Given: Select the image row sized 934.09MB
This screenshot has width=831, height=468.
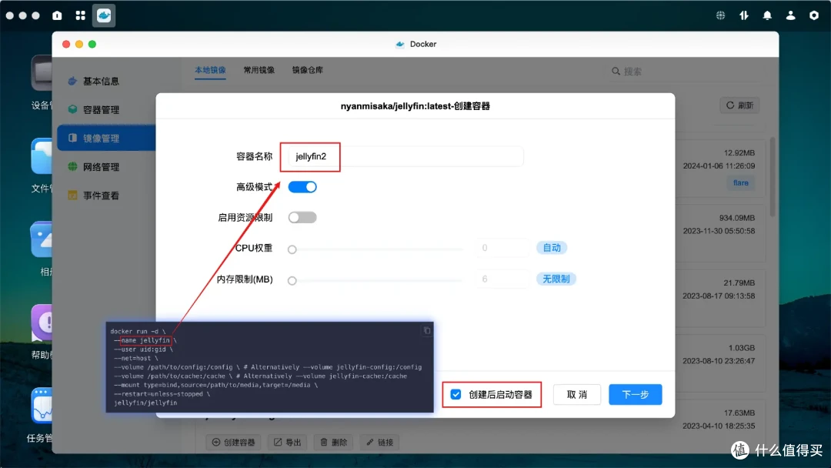Looking at the screenshot, I should (x=719, y=233).
